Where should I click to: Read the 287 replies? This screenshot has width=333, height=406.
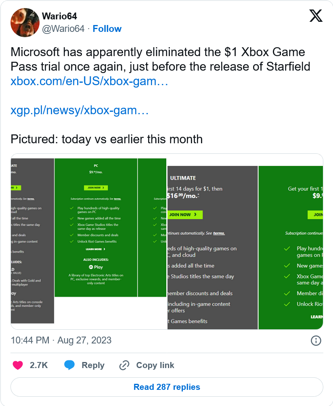[167, 387]
